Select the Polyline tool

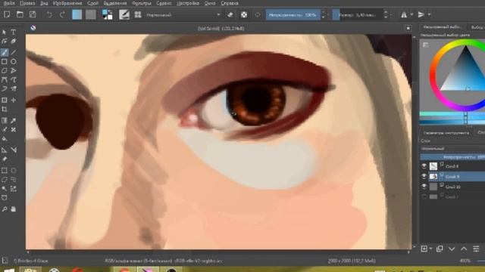coord(14,70)
